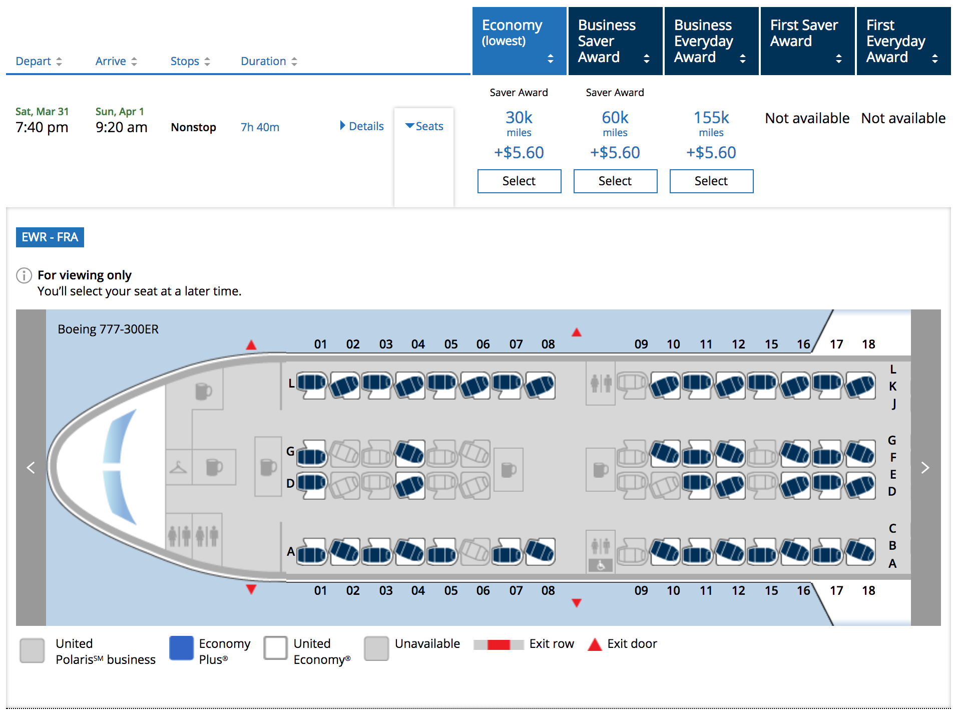Open Business Saver Award column
The image size is (958, 716).
(x=615, y=41)
